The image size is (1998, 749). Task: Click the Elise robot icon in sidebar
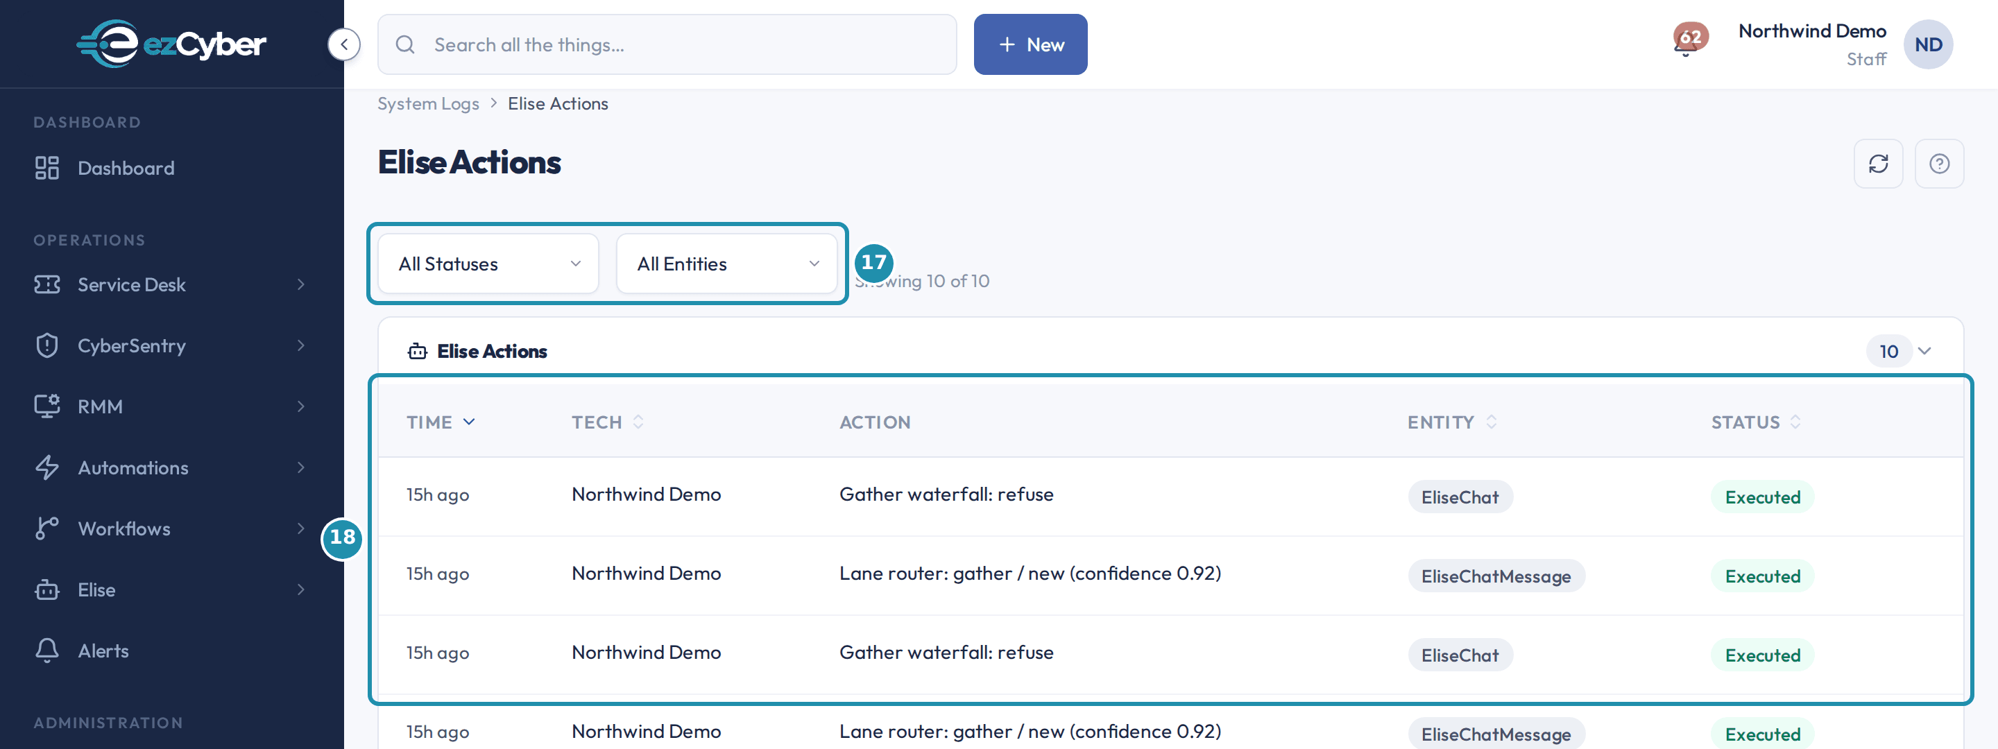tap(46, 589)
